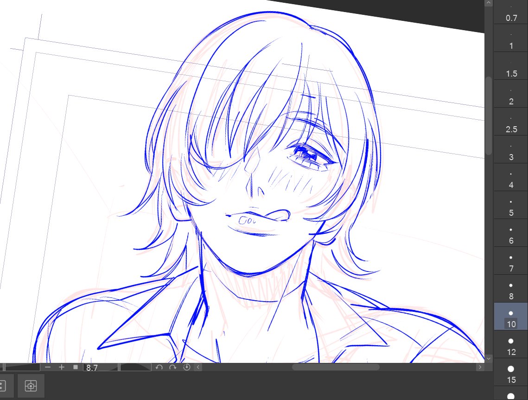Select brush size 8
Image resolution: width=528 pixels, height=400 pixels.
pos(511,289)
